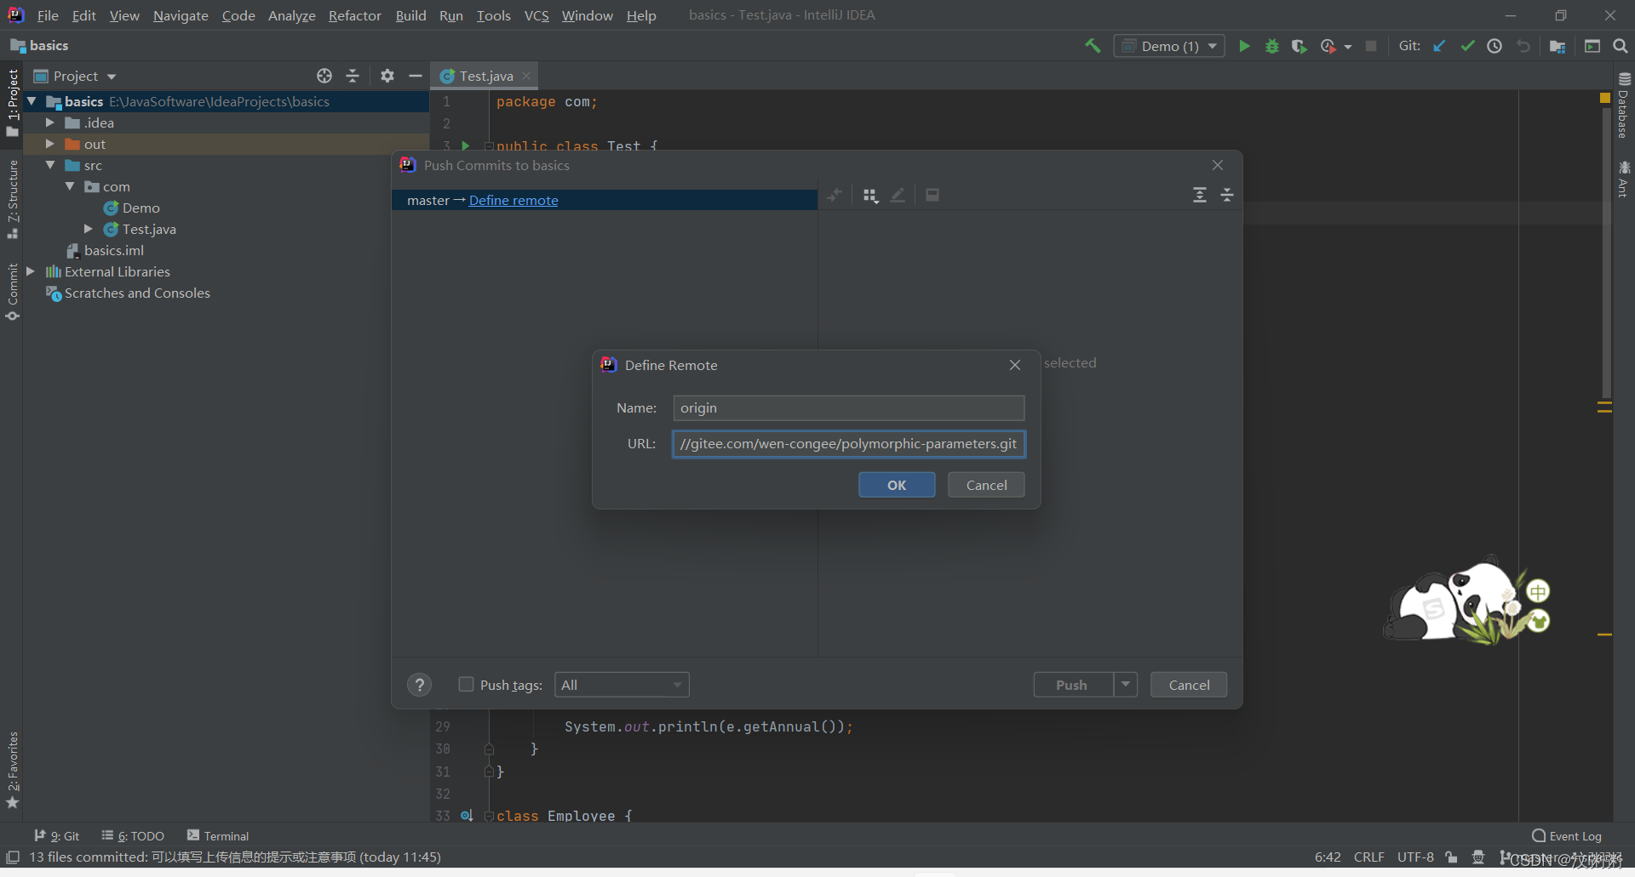Expand External Libraries node
The height and width of the screenshot is (877, 1635).
[31, 271]
